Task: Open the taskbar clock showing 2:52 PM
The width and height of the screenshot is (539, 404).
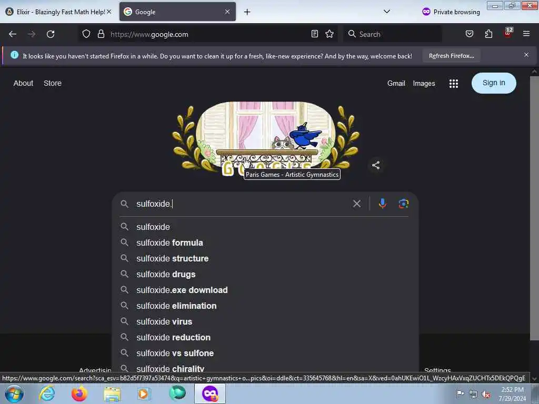Action: (512, 394)
